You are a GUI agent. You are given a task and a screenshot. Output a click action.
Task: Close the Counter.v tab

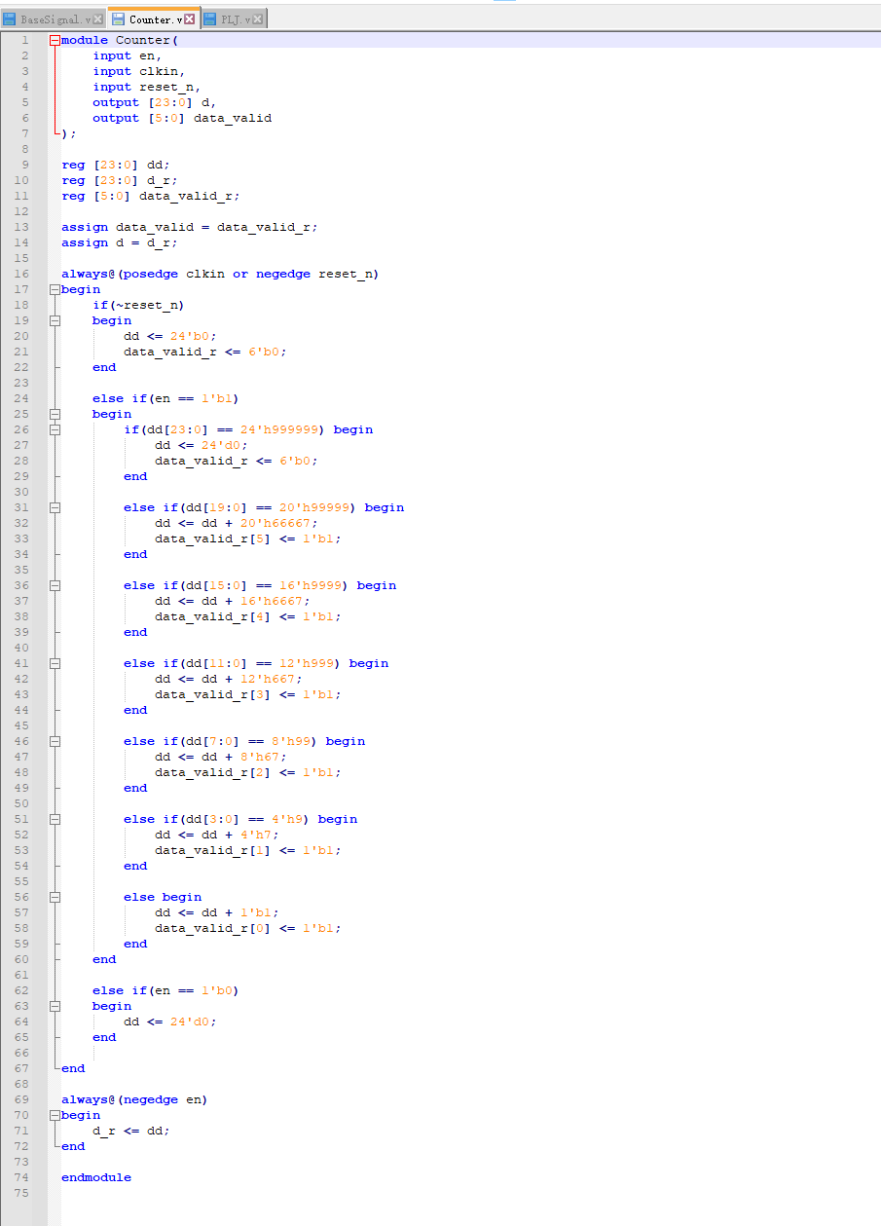click(189, 19)
